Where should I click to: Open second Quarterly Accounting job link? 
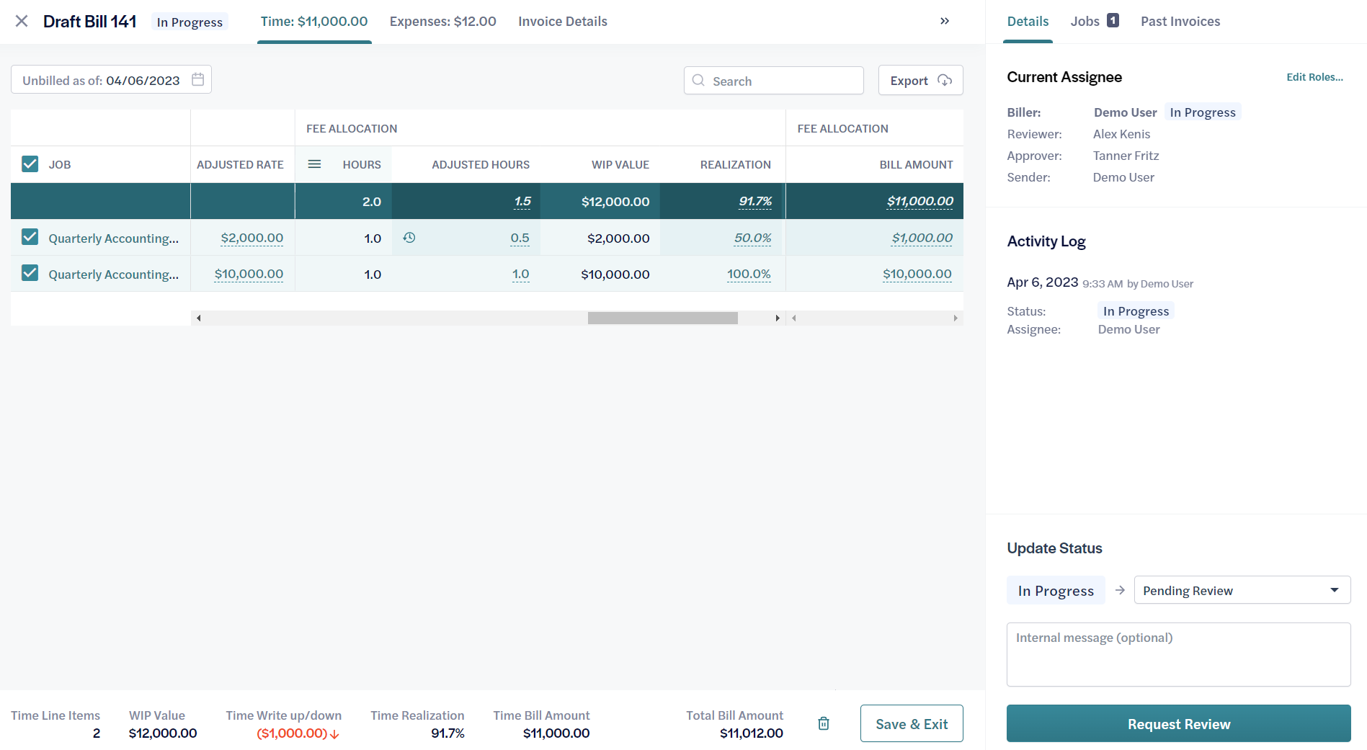(114, 274)
